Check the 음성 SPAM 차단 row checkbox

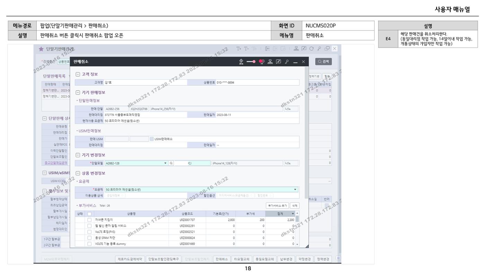(x=89, y=238)
